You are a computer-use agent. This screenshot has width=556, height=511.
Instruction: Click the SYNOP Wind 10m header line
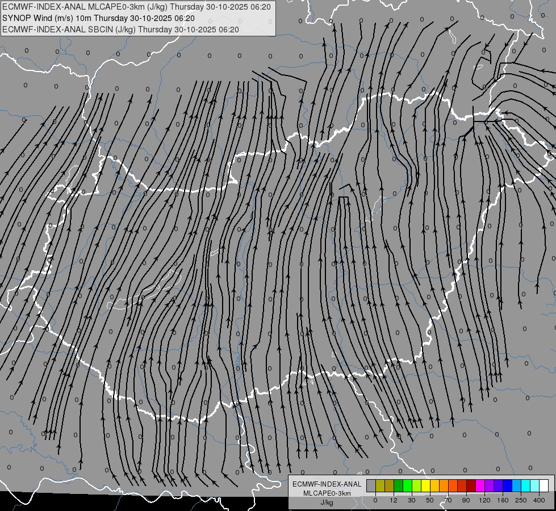click(98, 18)
